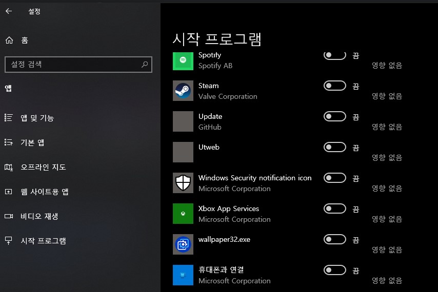Image resolution: width=438 pixels, height=292 pixels.
Task: Open 비디오 재생 settings page
Action: 39,216
